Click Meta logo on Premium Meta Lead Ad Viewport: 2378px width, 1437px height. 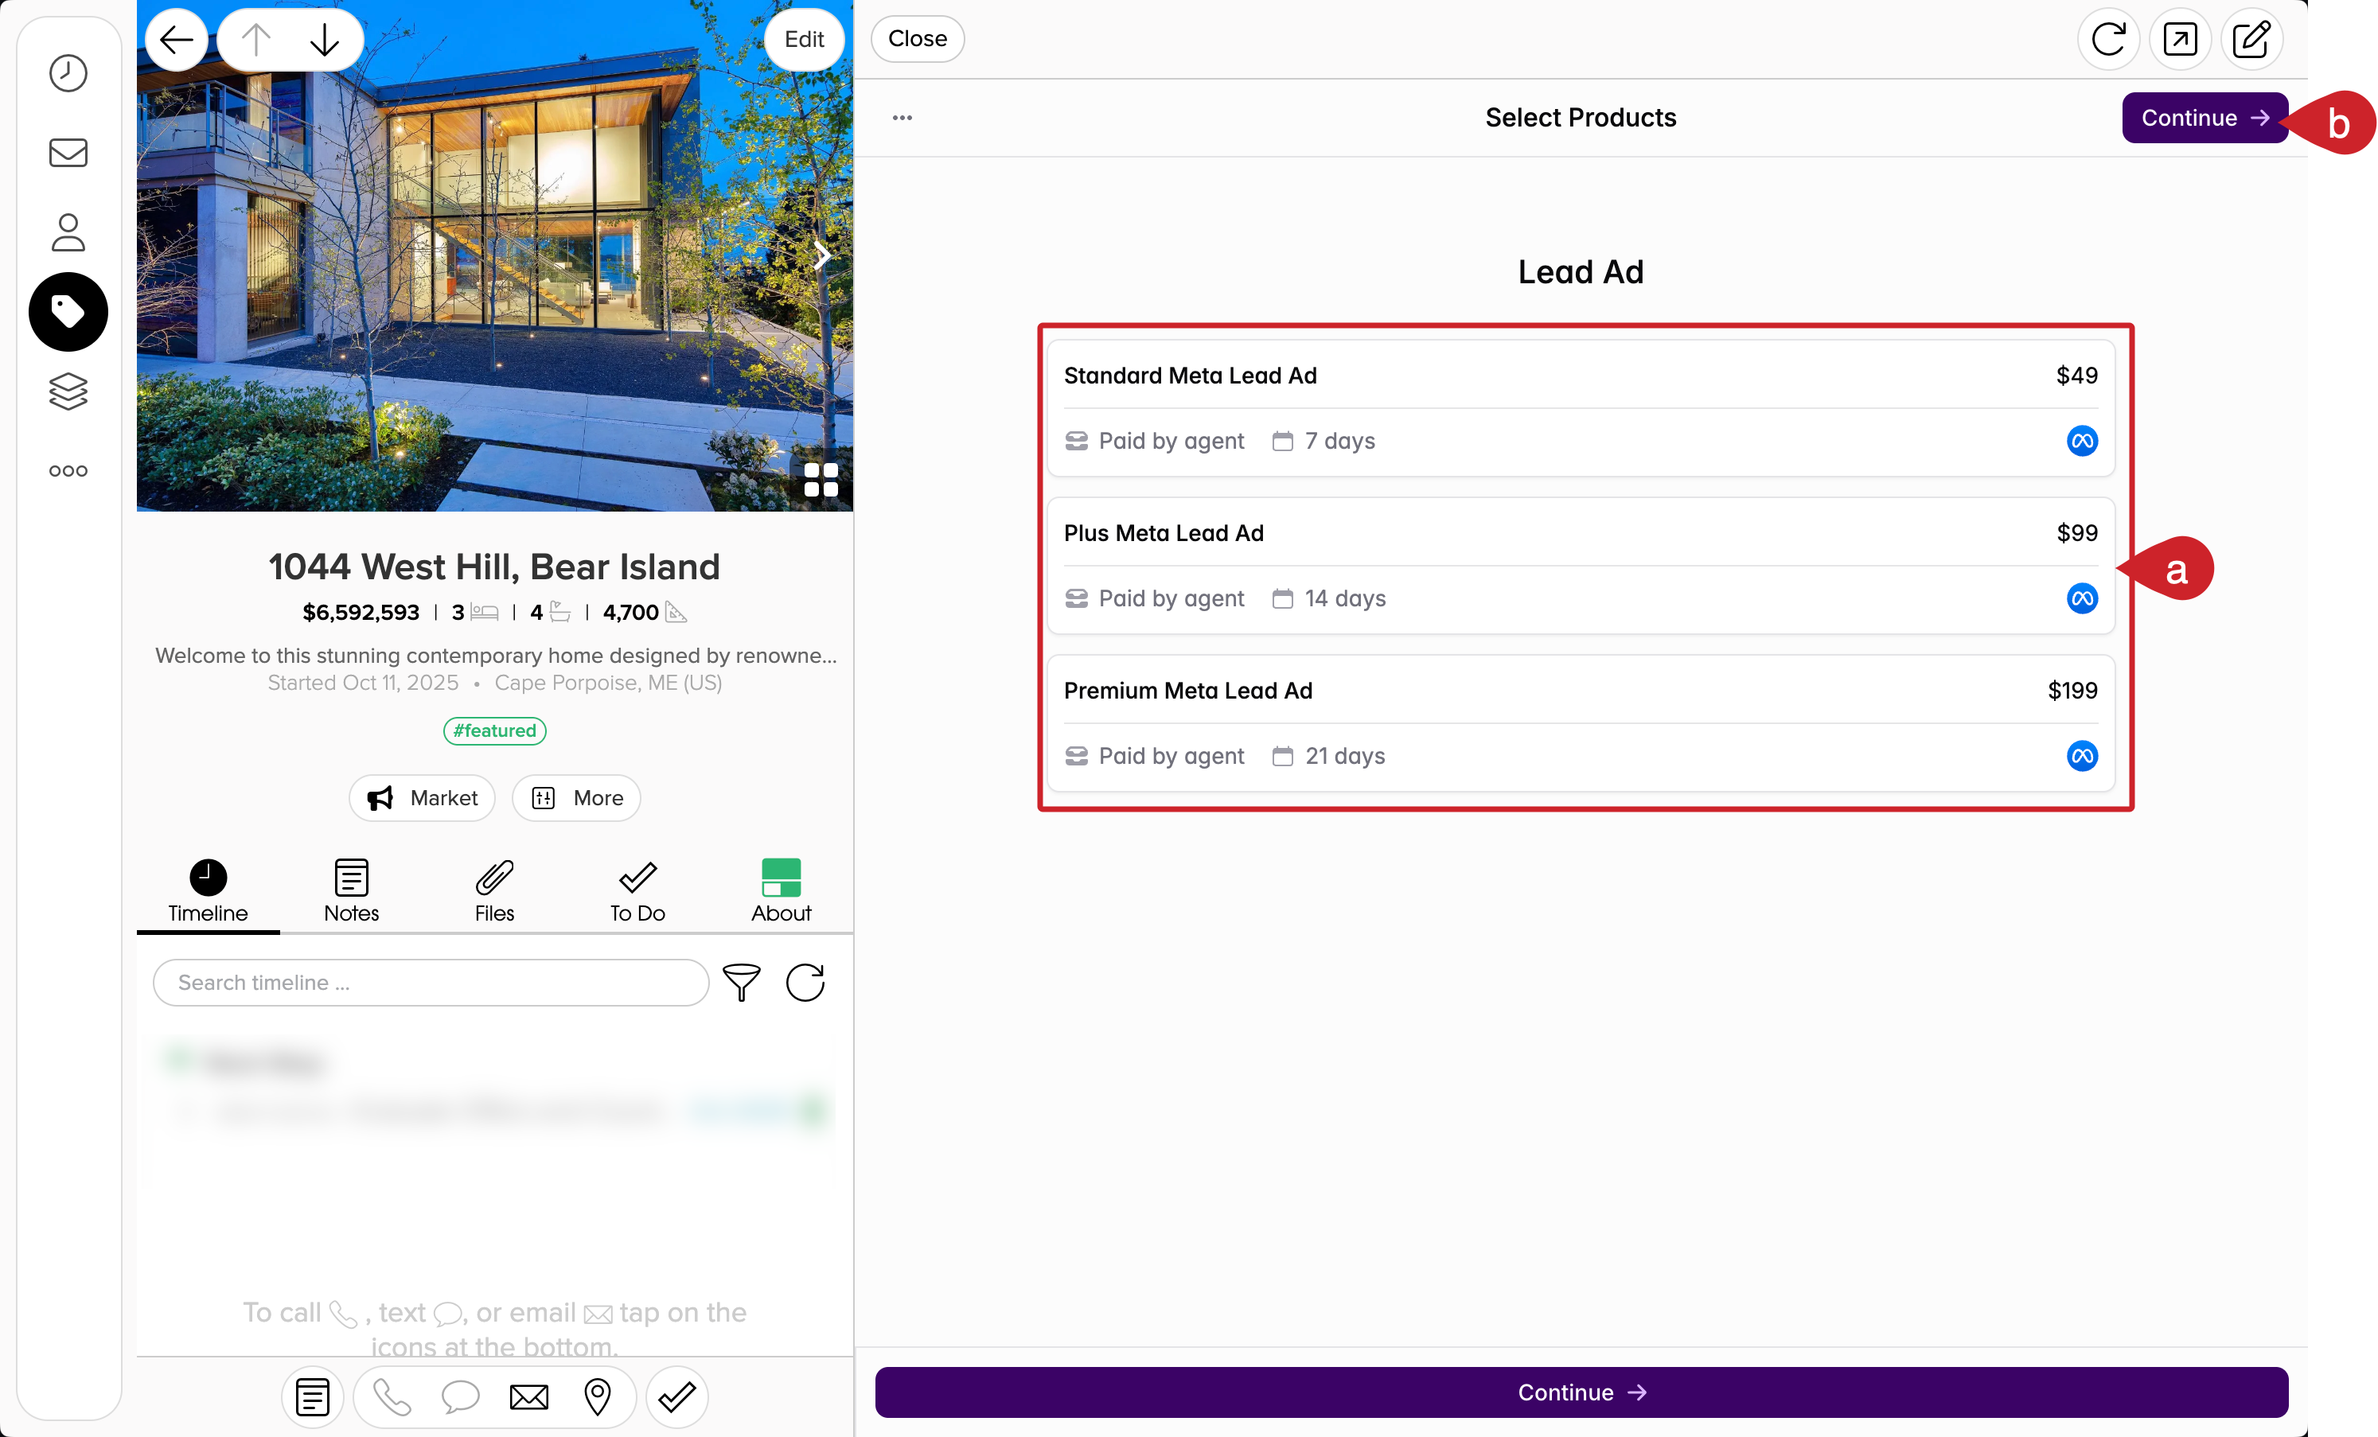pyautogui.click(x=2082, y=756)
